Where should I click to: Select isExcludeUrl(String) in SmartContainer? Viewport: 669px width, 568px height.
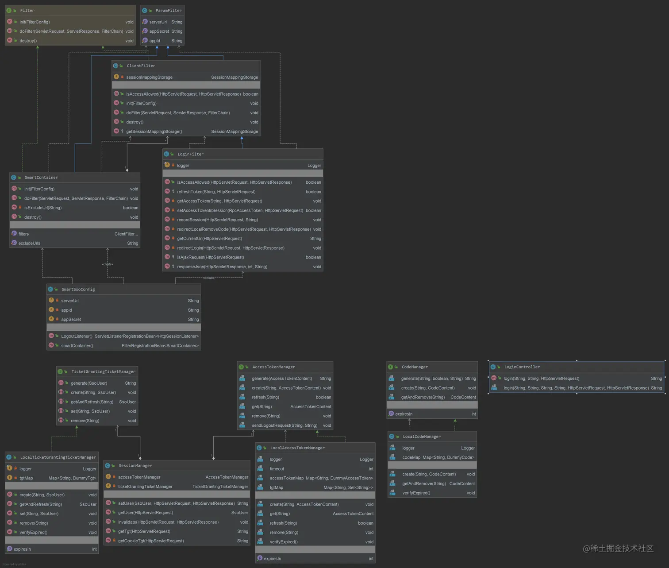(x=75, y=208)
